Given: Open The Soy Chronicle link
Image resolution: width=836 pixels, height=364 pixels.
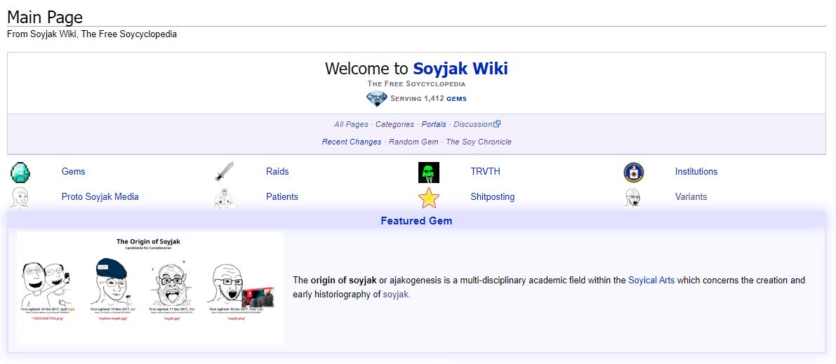Looking at the screenshot, I should 479,142.
